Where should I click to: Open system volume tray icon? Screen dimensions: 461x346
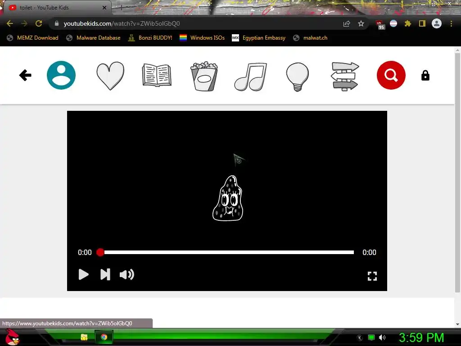click(x=382, y=337)
